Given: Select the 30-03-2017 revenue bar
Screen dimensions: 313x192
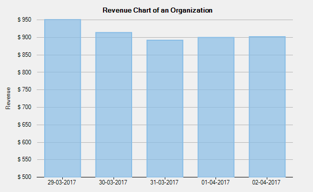Looking at the screenshot, I should tap(114, 105).
